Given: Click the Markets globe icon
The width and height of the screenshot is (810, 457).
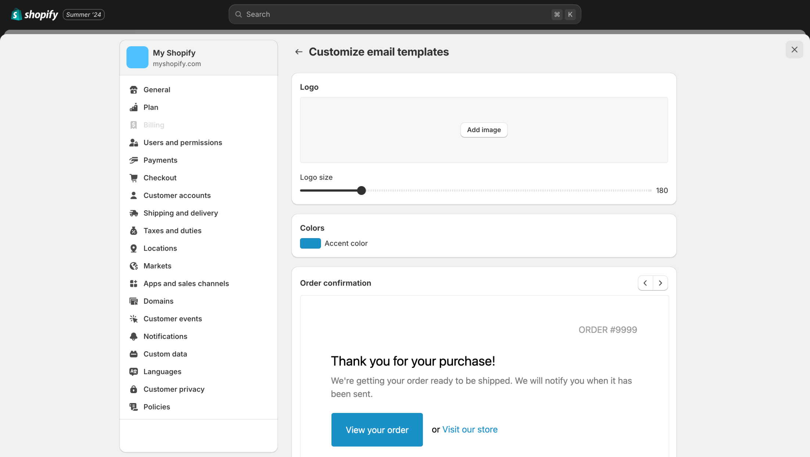Looking at the screenshot, I should coord(133,266).
